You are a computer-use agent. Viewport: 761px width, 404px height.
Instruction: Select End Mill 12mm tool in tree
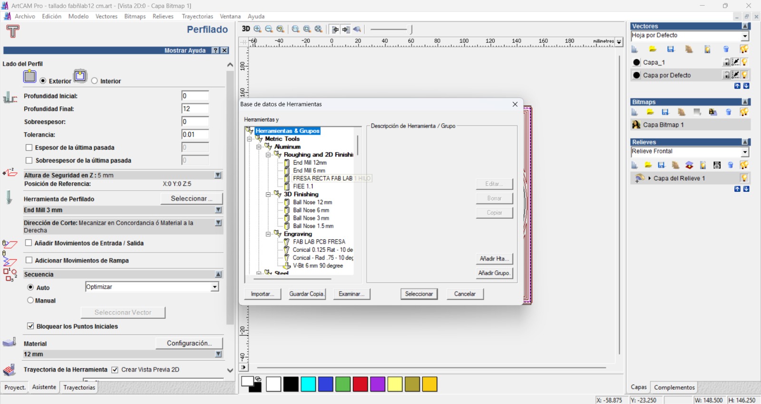(310, 163)
